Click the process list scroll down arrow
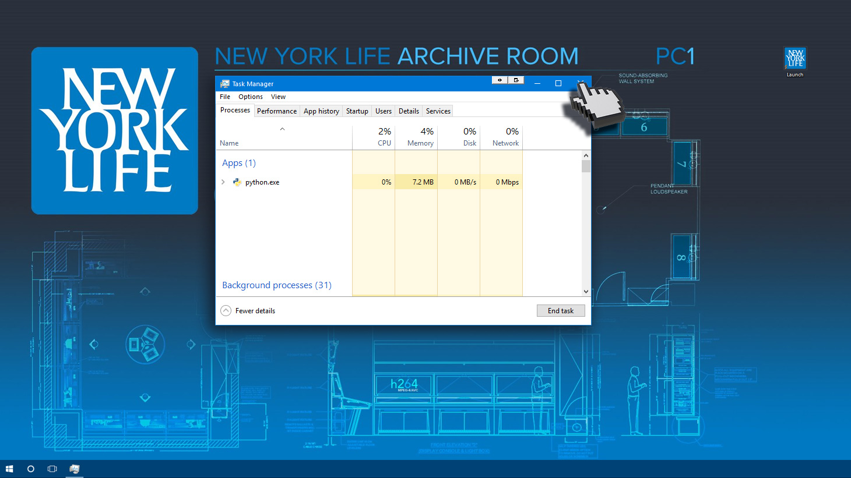This screenshot has width=851, height=478. (586, 292)
